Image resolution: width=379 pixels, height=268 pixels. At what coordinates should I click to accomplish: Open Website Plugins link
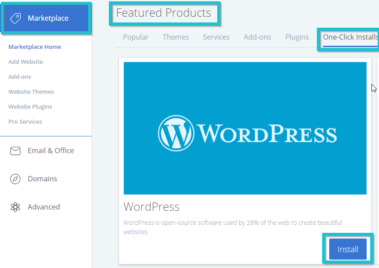coord(30,107)
